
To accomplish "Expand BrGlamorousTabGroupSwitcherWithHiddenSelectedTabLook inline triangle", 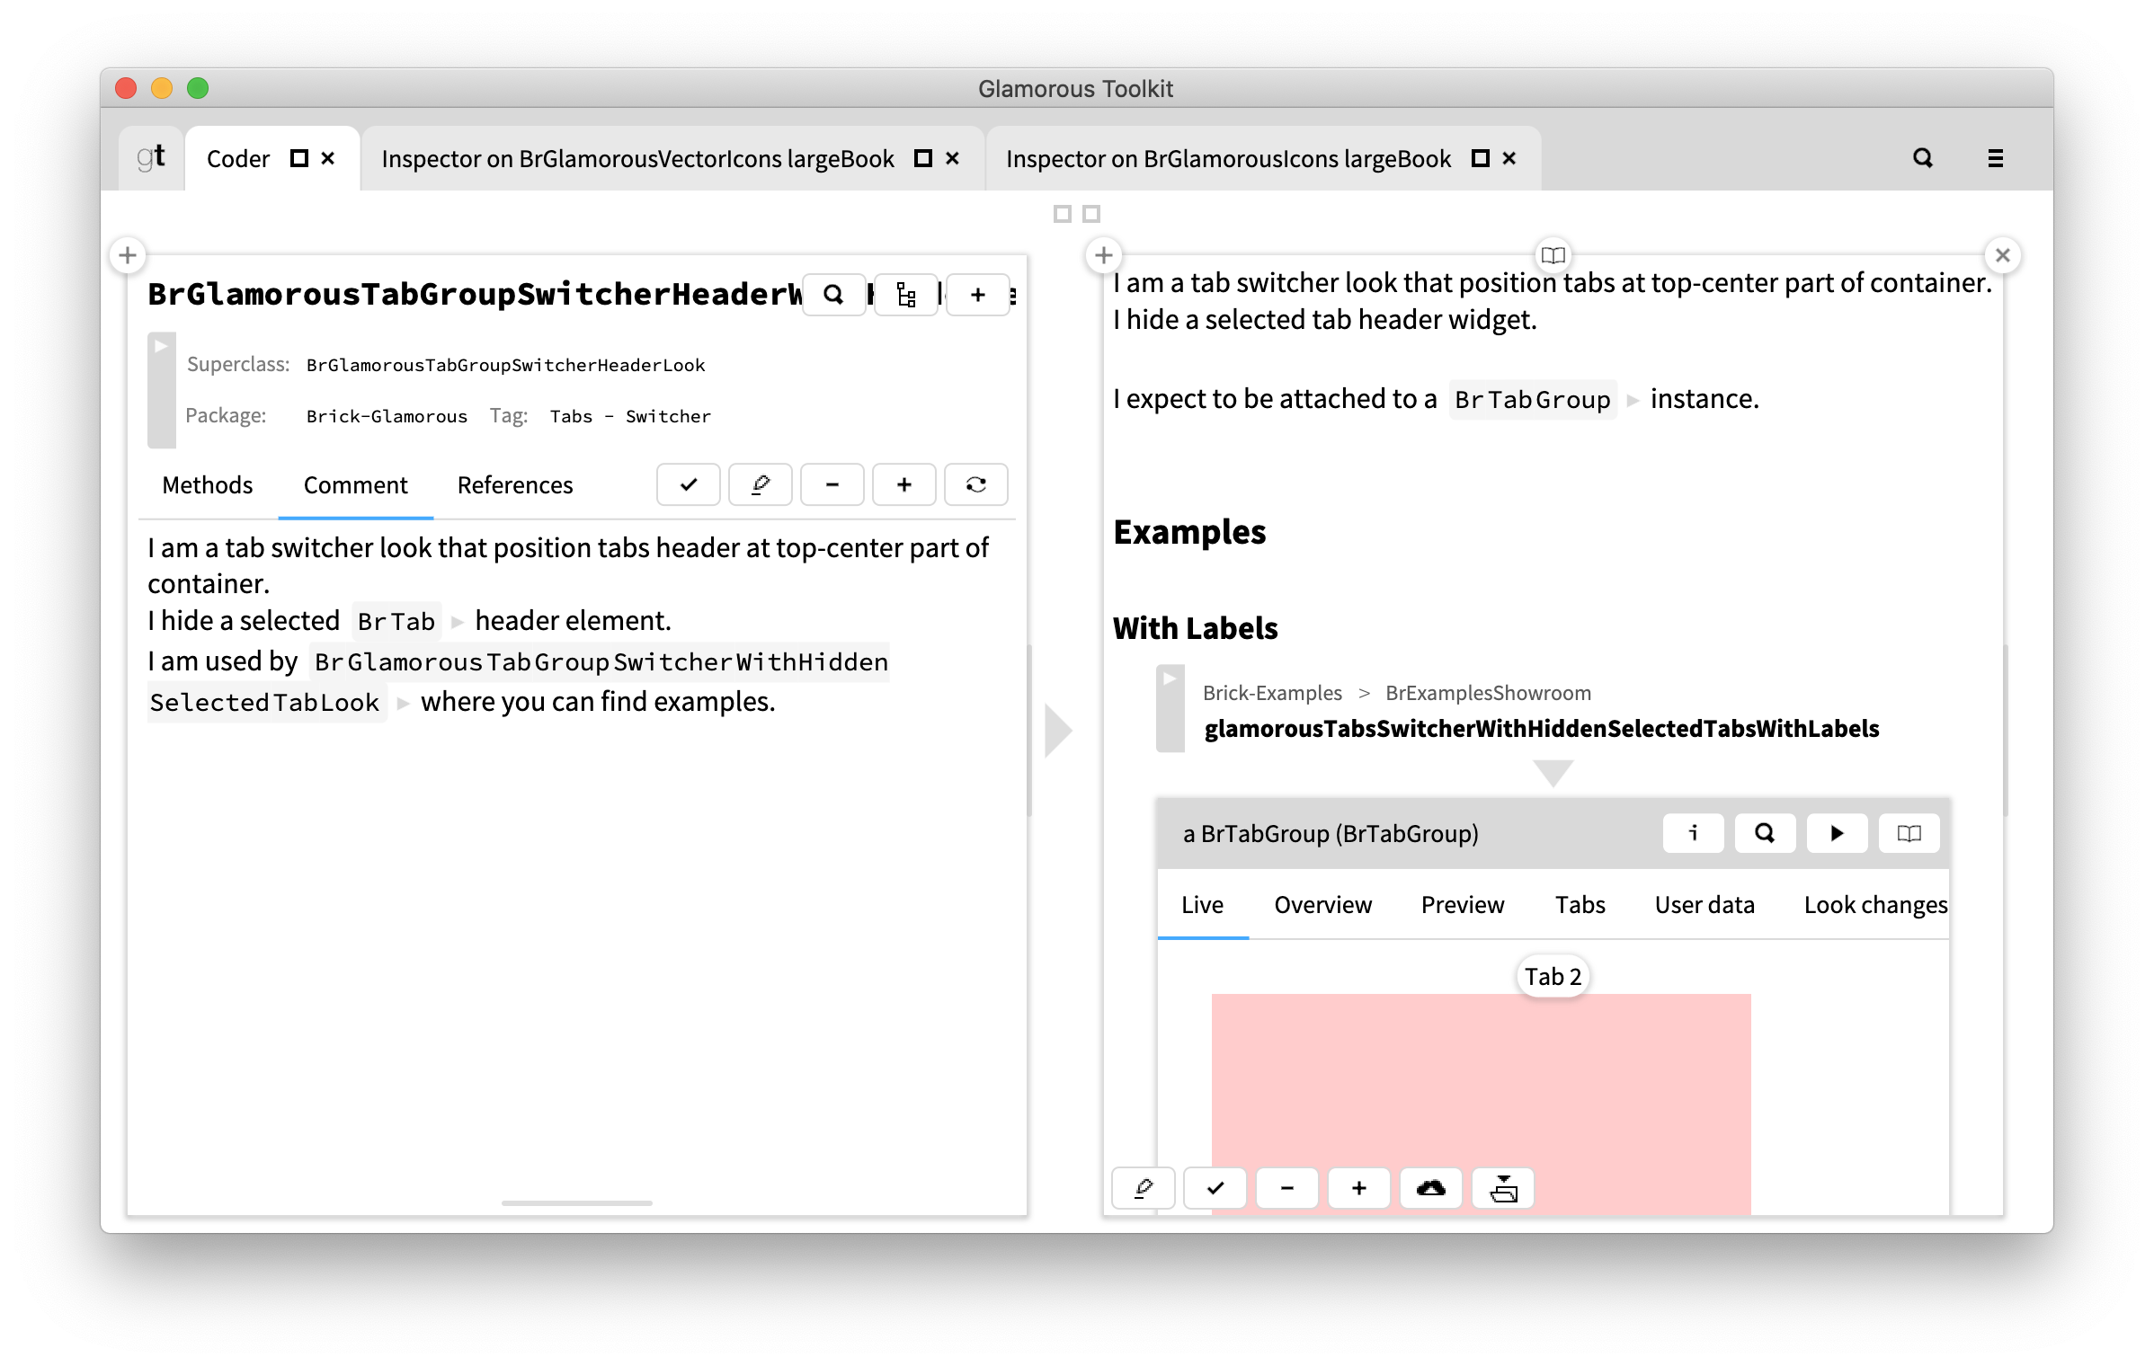I will (403, 703).
